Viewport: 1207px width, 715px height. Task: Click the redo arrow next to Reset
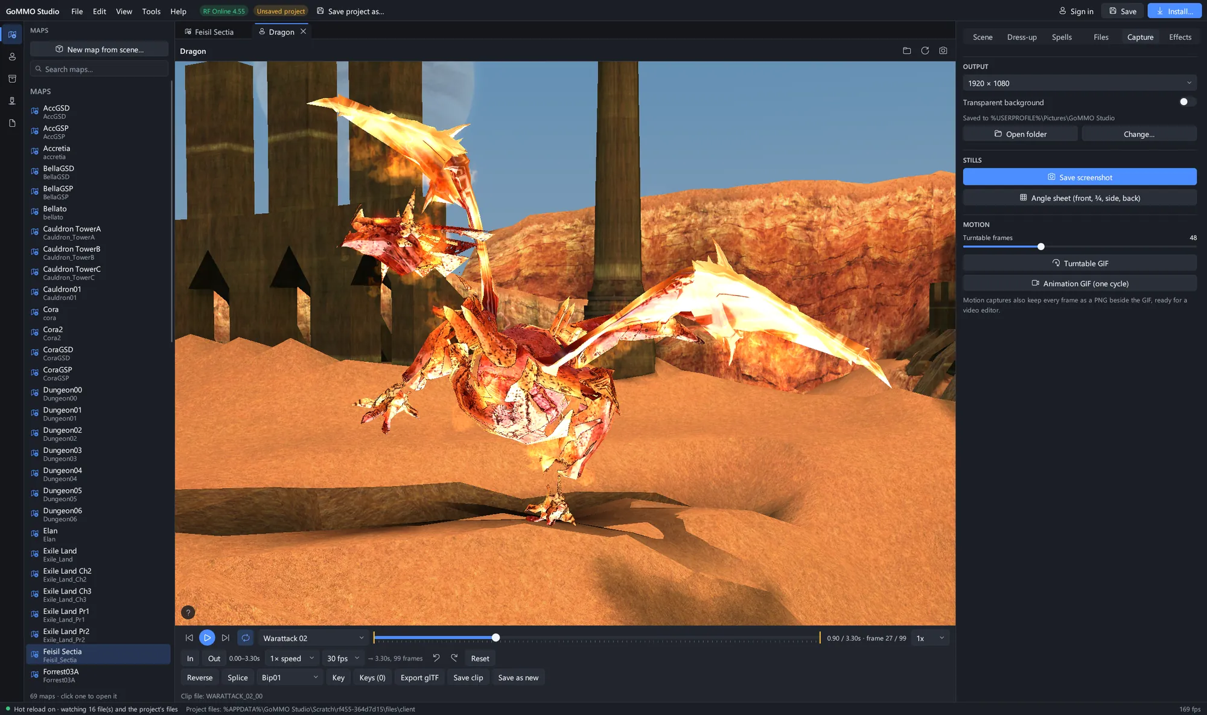454,658
